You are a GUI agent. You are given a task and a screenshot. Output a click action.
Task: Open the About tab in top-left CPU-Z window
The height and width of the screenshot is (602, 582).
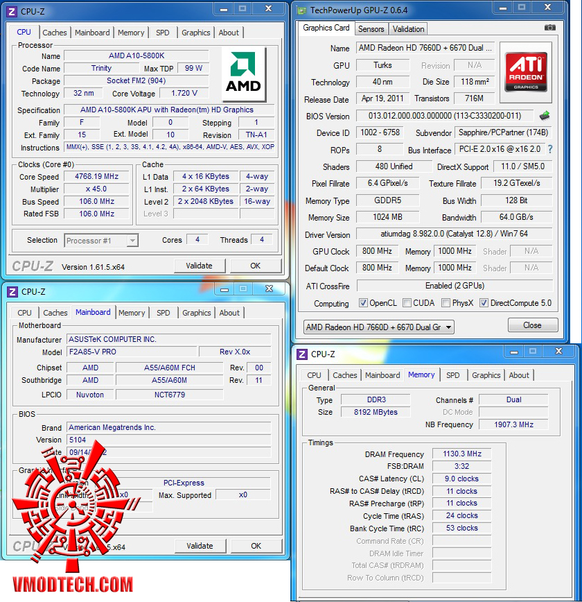click(229, 33)
